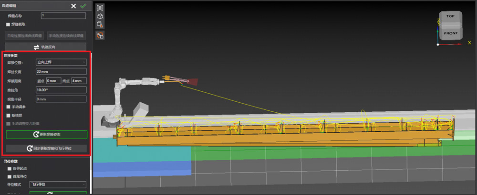Open the 焊接位置 dropdown
The height and width of the screenshot is (195, 477).
(x=61, y=62)
